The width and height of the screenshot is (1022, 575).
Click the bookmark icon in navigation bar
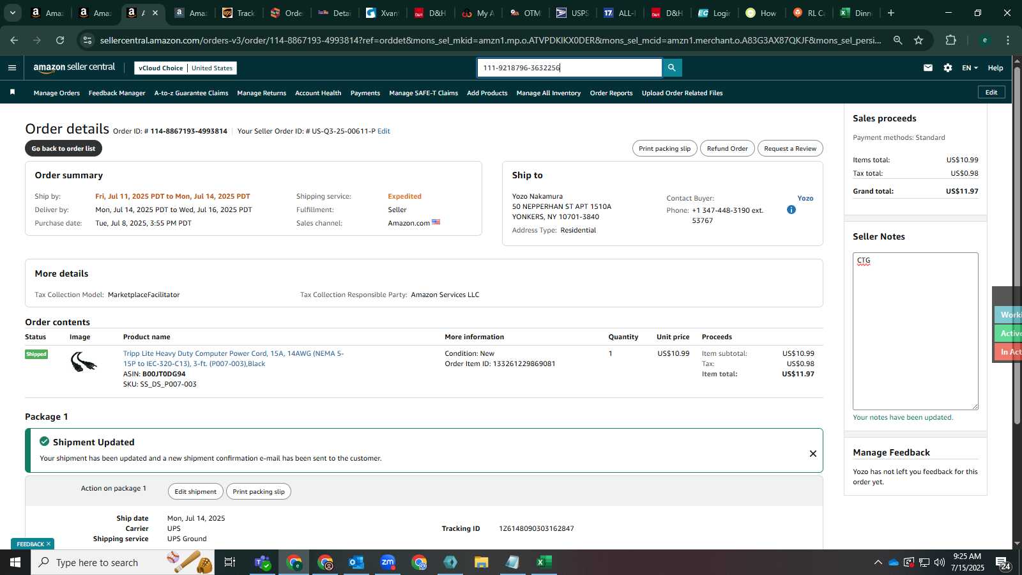click(12, 93)
